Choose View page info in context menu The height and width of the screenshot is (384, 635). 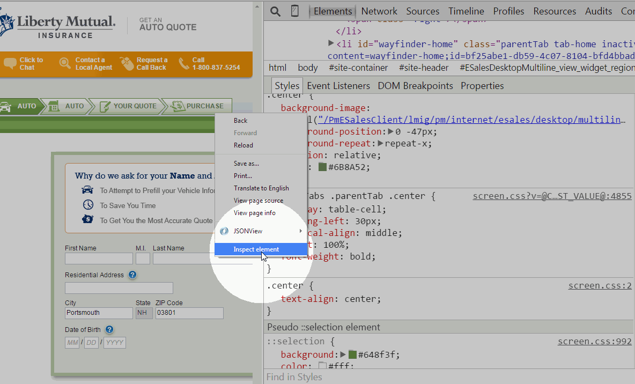(x=261, y=213)
